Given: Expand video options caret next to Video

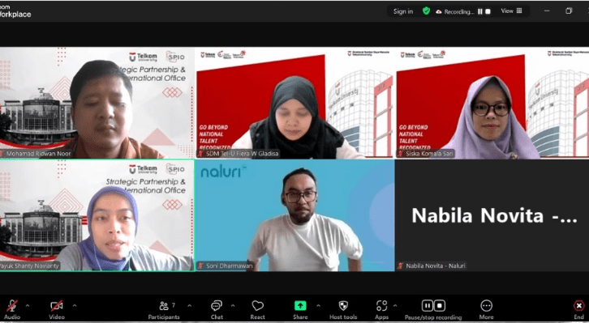Looking at the screenshot, I should click(x=75, y=306).
